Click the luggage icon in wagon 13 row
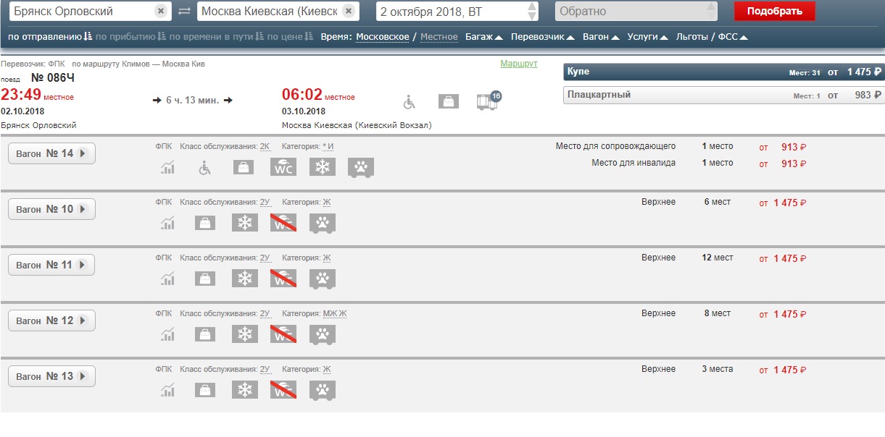This screenshot has width=885, height=437. [x=206, y=390]
